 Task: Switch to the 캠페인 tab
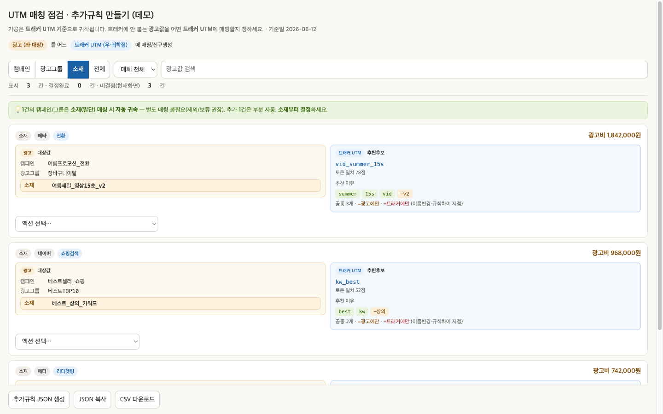point(22,69)
